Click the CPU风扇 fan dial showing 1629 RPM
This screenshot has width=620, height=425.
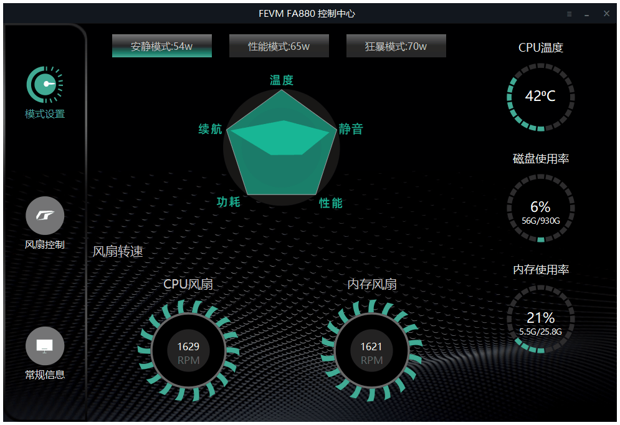point(188,352)
